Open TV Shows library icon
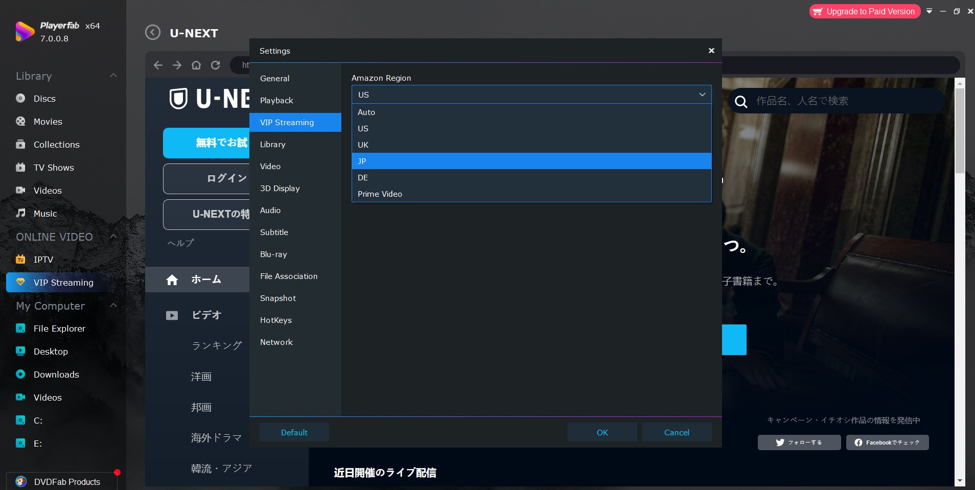 (x=20, y=168)
